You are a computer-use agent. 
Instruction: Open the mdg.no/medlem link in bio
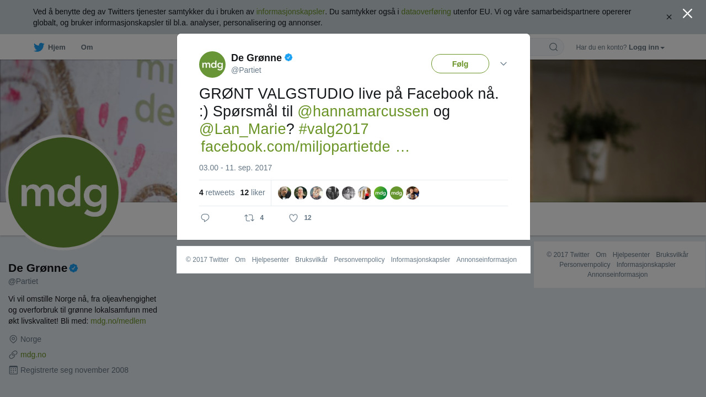[118, 321]
